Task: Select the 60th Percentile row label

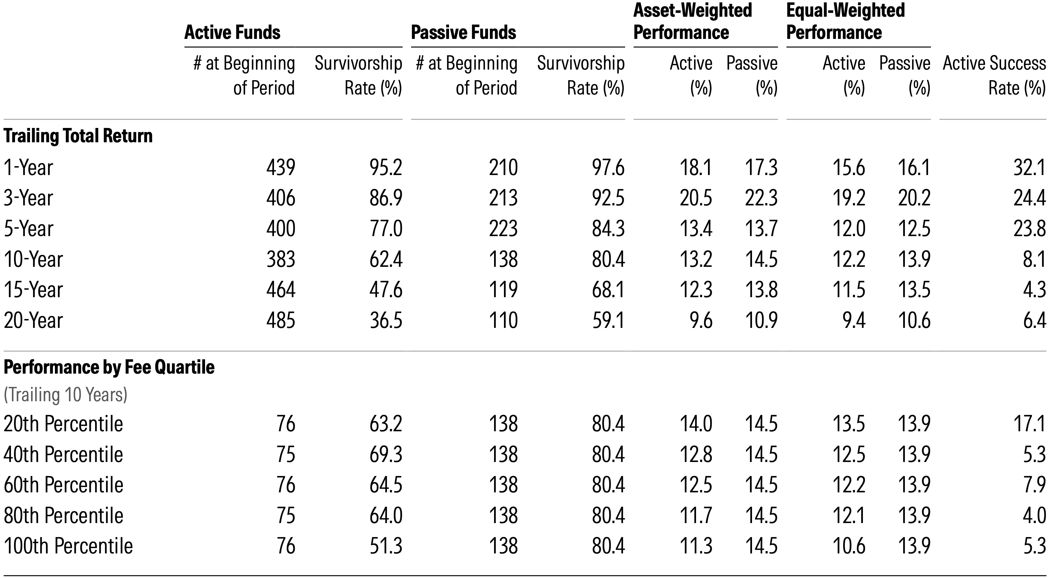Action: coord(63,485)
